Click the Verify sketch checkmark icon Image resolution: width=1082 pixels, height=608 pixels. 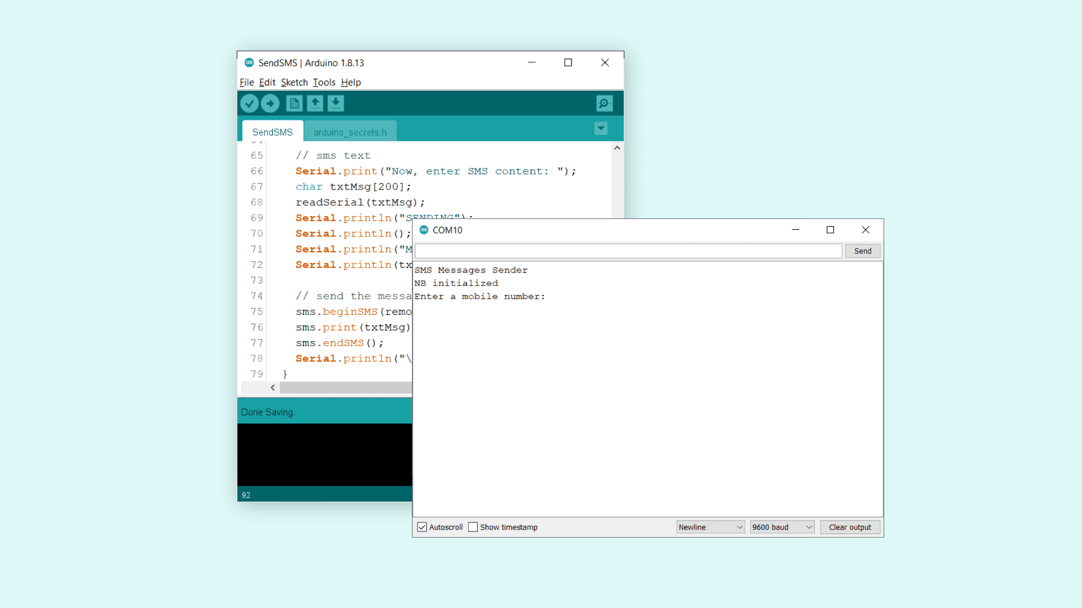[x=249, y=104]
